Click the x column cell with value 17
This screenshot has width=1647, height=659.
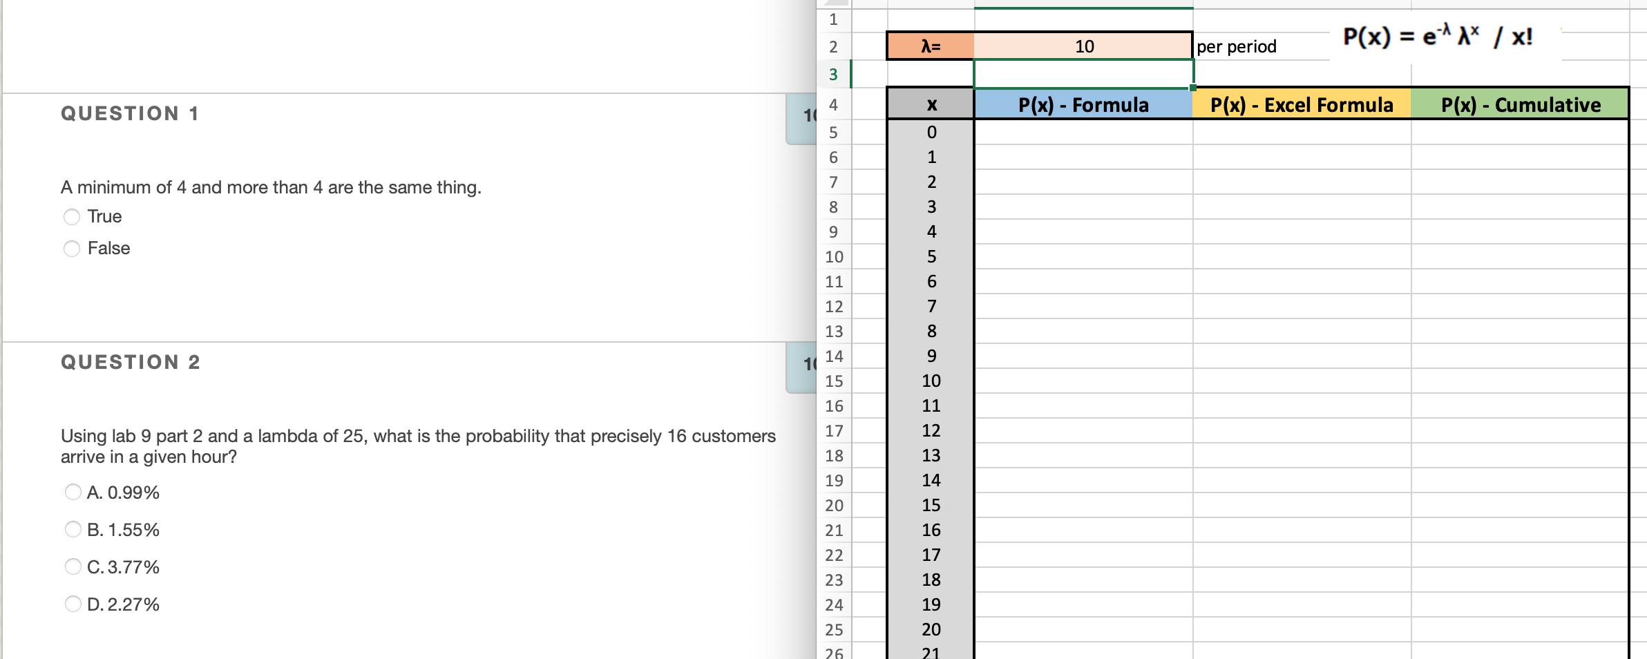[x=931, y=555]
